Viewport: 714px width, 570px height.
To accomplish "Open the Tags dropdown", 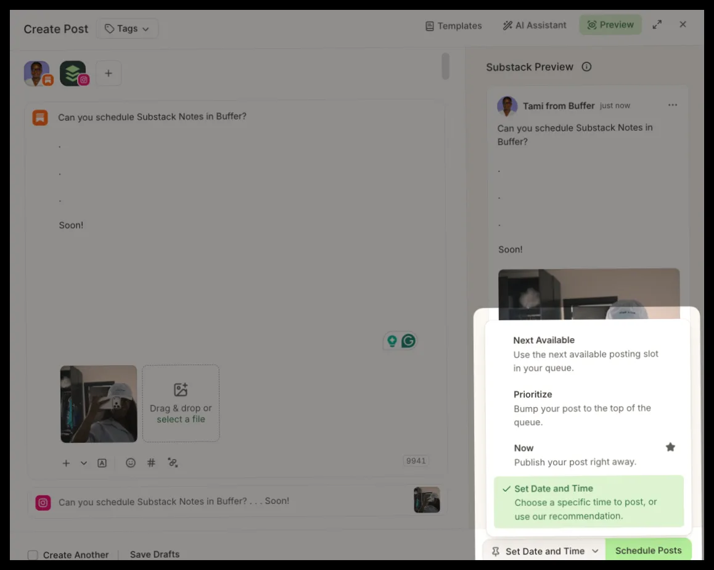I will click(x=127, y=29).
